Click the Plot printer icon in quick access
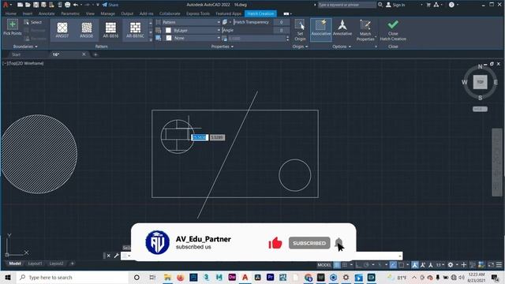The image size is (505, 284). [x=67, y=5]
